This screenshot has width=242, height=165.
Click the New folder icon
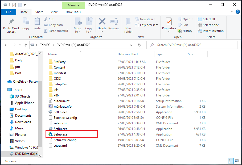[128, 22]
